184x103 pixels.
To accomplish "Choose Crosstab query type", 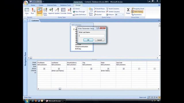I will coord(63,11).
